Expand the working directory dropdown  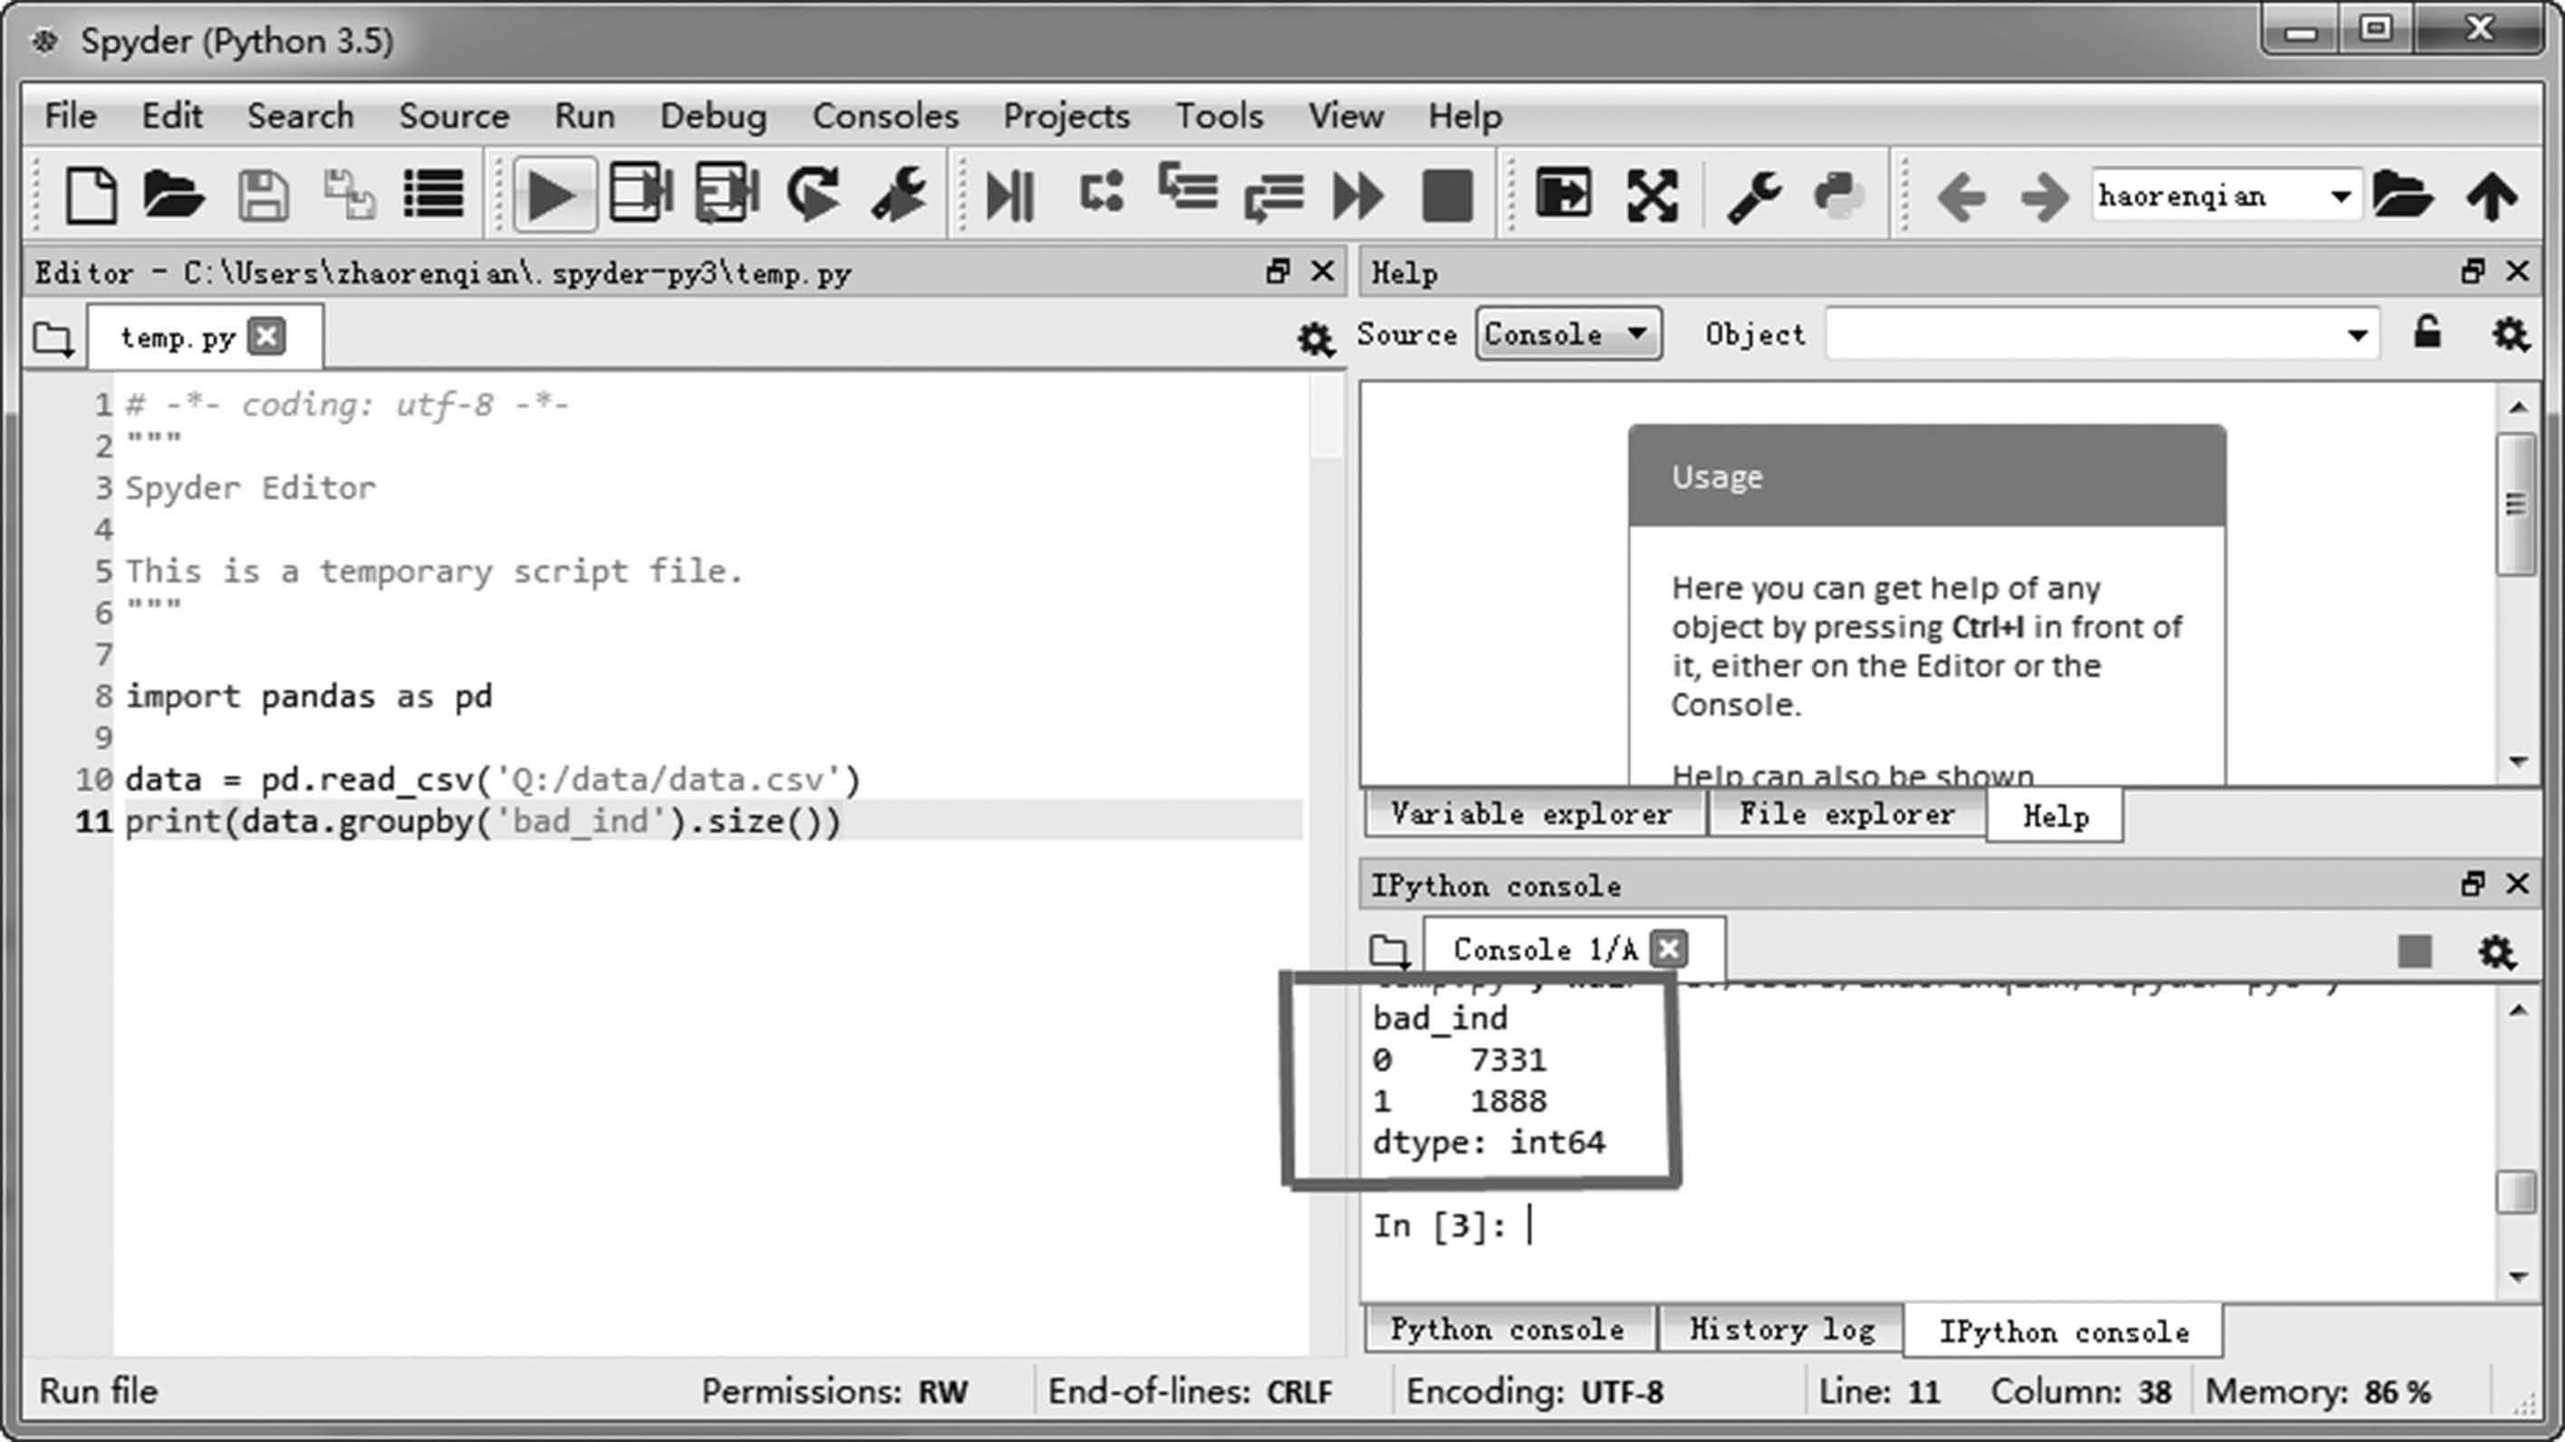2341,196
